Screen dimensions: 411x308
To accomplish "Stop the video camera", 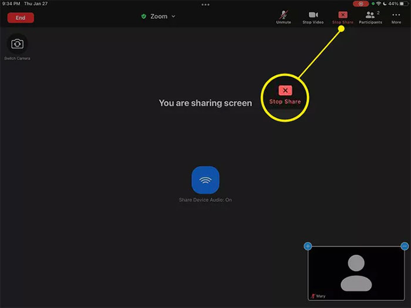I will 313,16.
